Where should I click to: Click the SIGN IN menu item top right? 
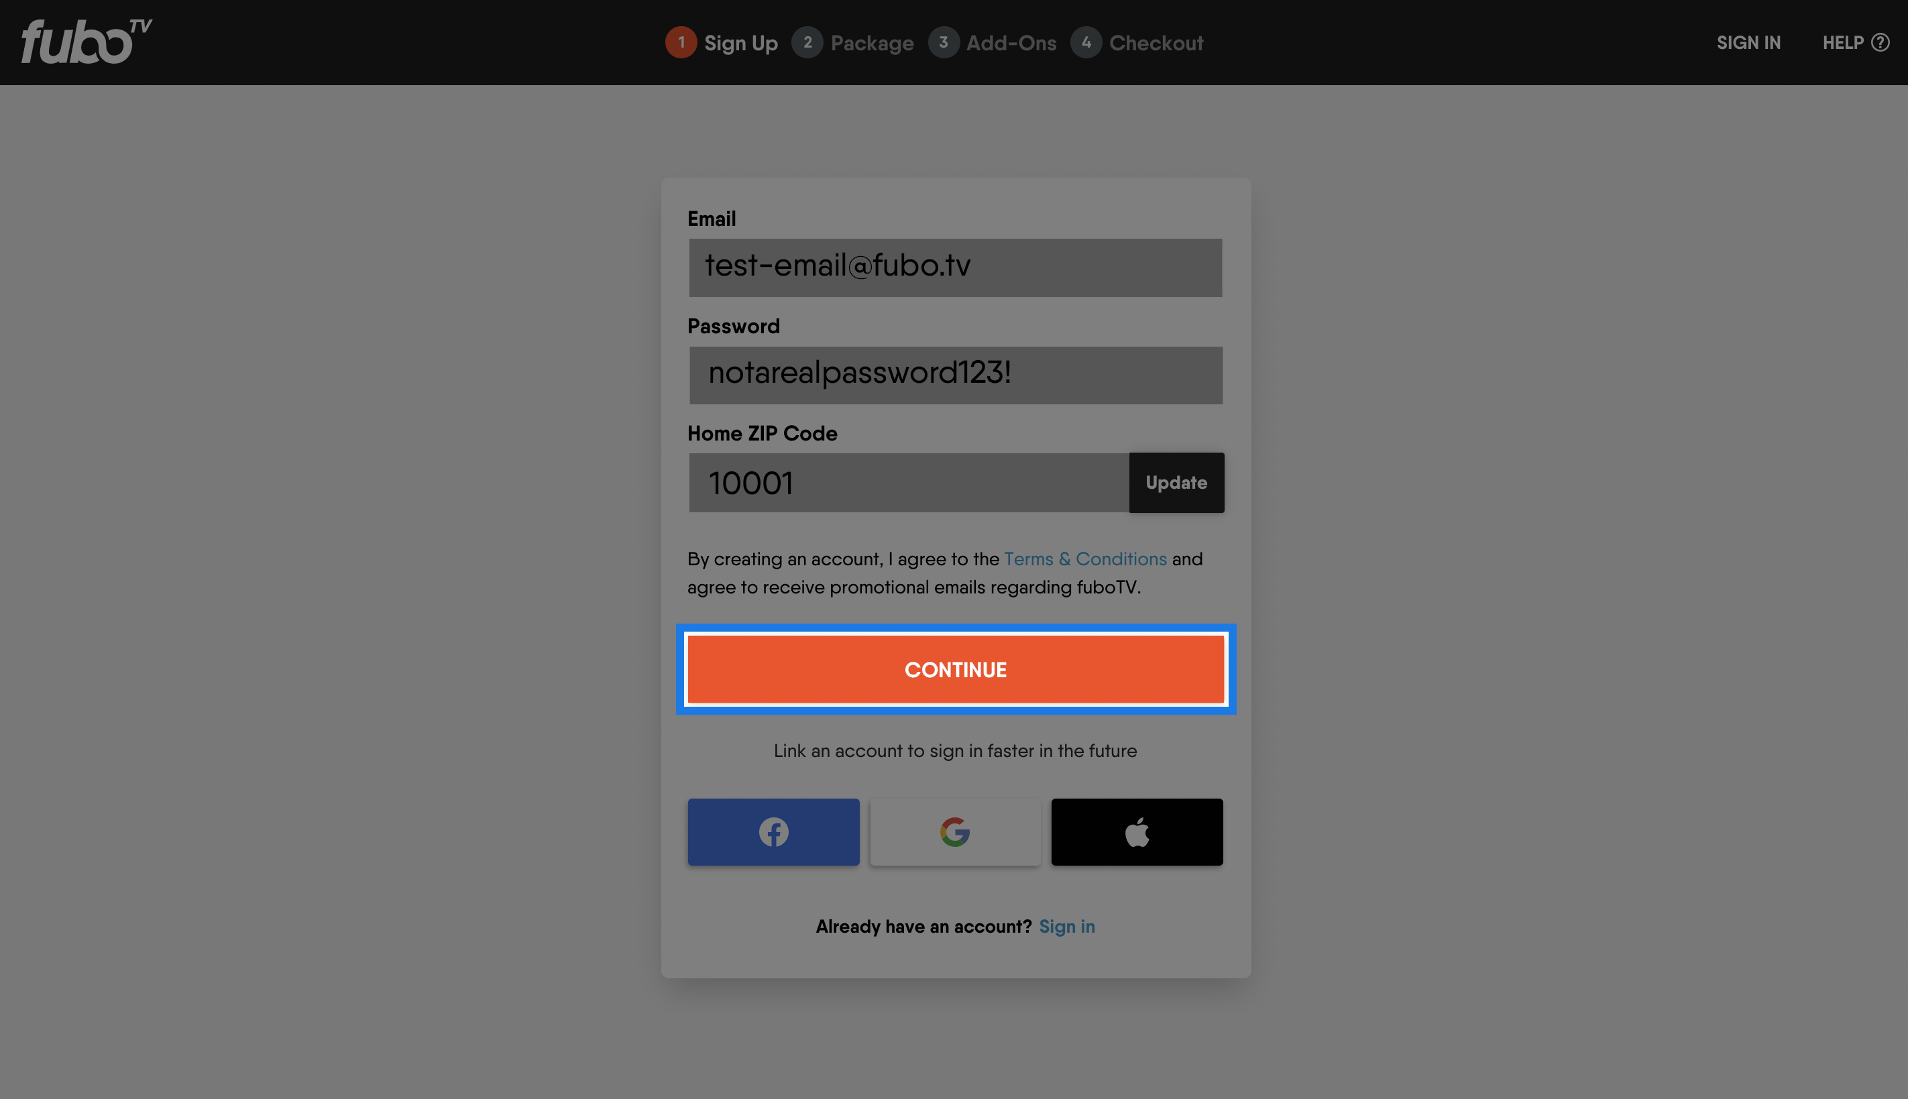tap(1748, 43)
